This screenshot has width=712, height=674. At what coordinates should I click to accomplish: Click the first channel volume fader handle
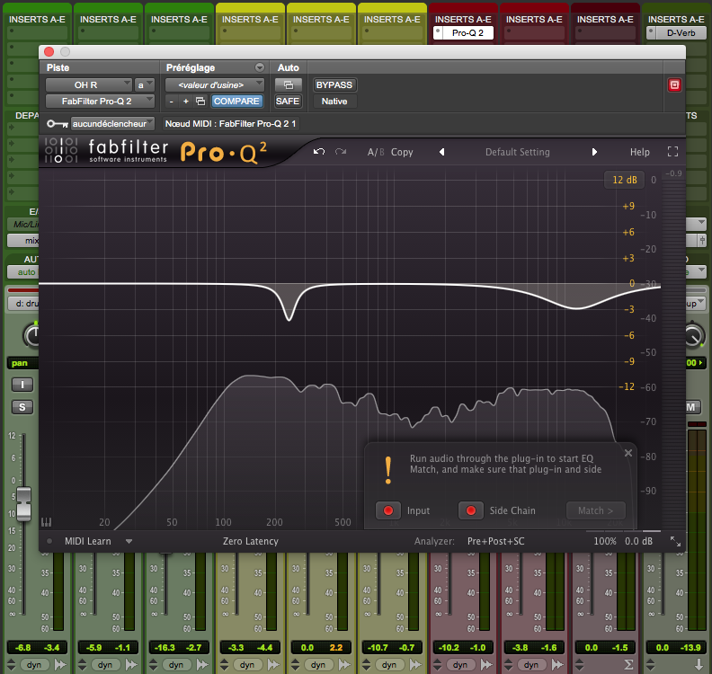click(x=23, y=504)
